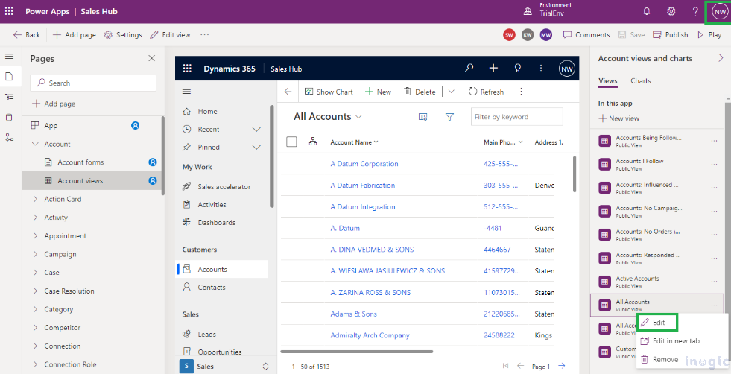Click the Back button in toolbar
This screenshot has height=374, width=731.
click(27, 34)
